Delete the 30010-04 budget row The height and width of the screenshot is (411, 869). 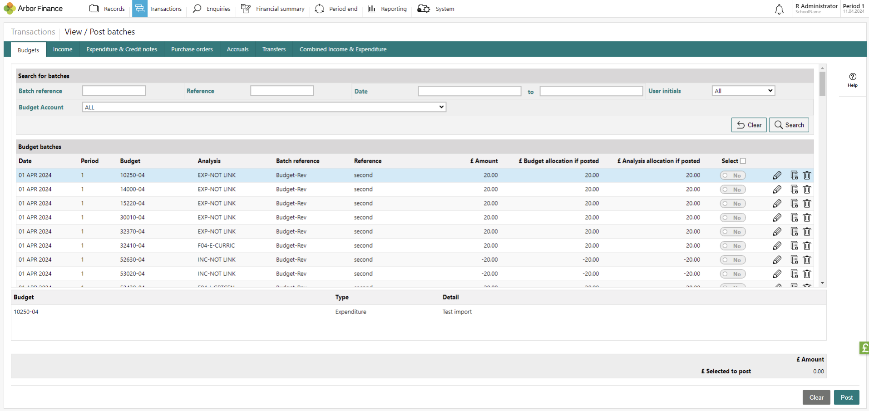click(x=807, y=218)
